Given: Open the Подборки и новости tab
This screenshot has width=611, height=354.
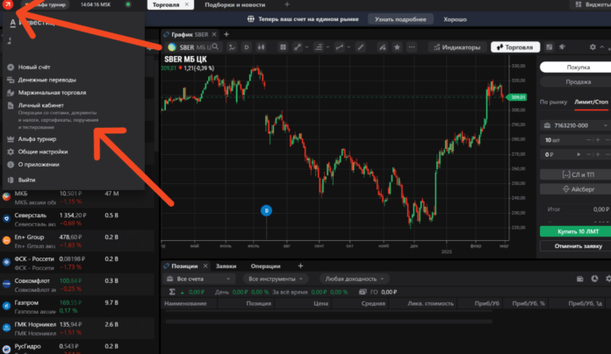Looking at the screenshot, I should click(x=235, y=4).
